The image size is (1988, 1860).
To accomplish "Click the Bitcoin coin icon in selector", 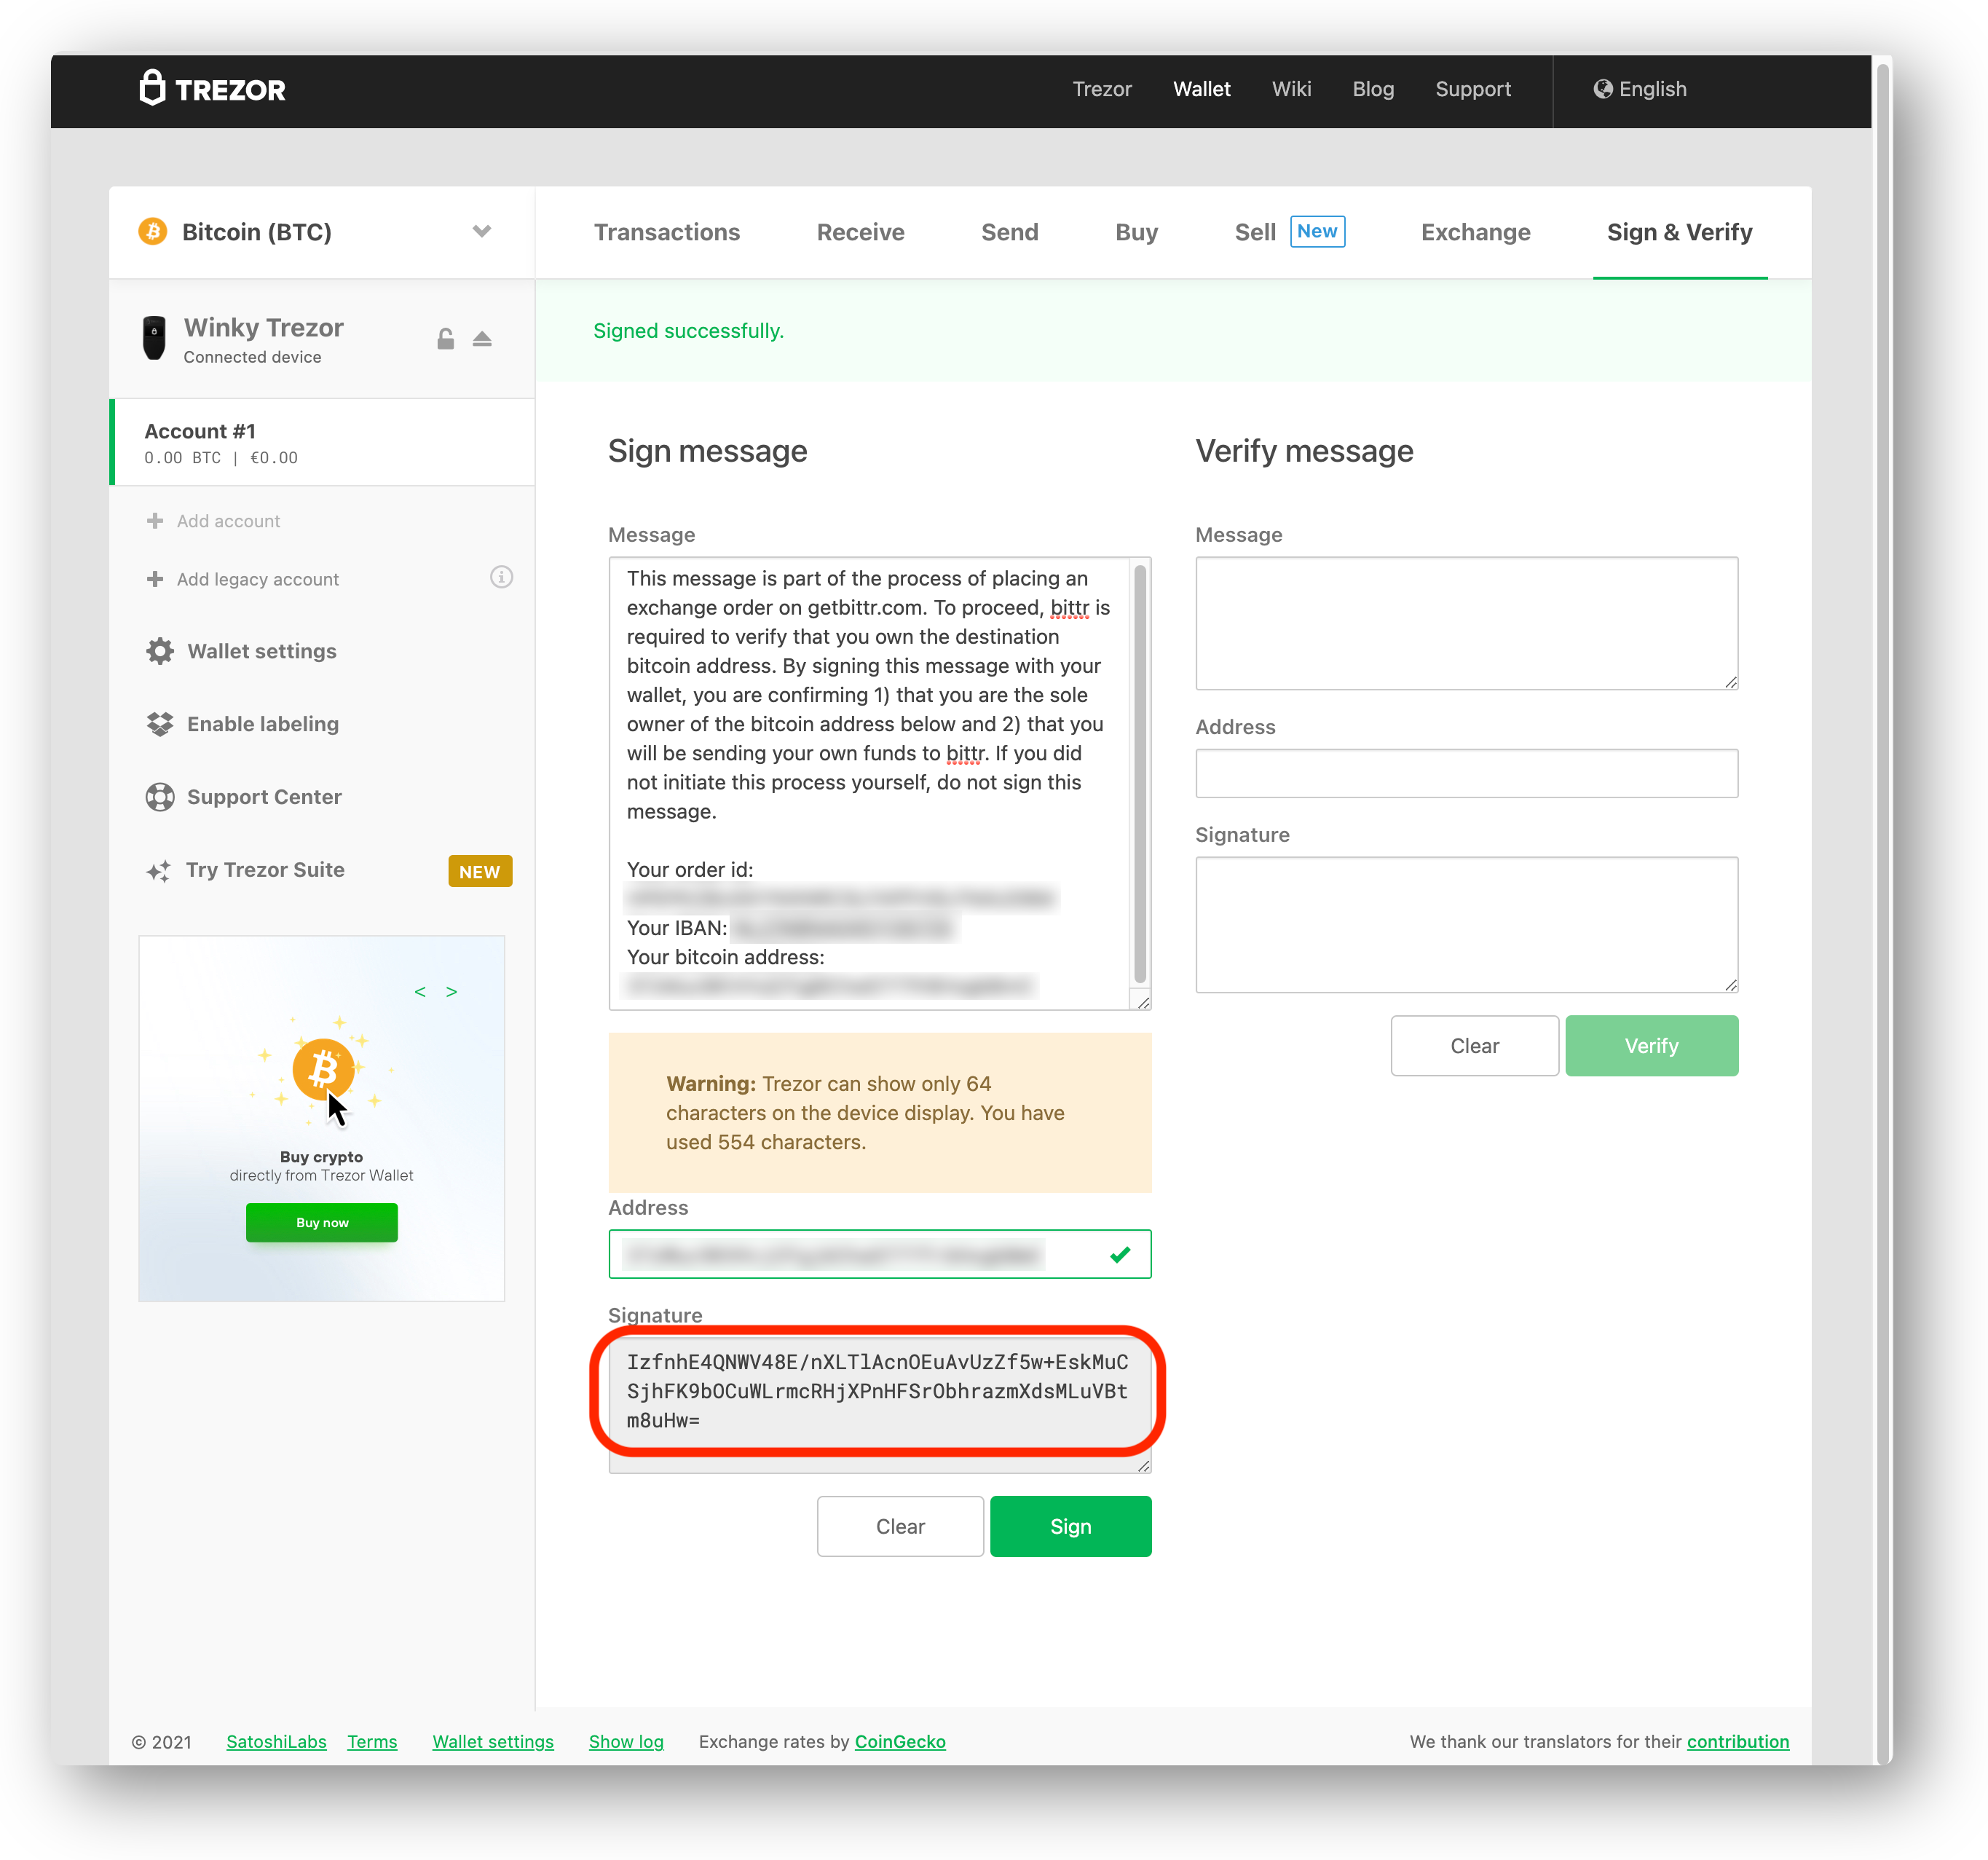I will (153, 232).
